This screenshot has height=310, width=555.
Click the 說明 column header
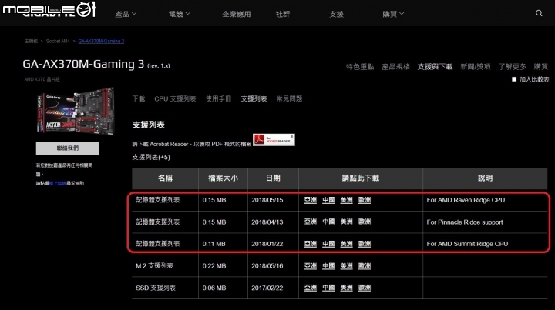tap(485, 178)
